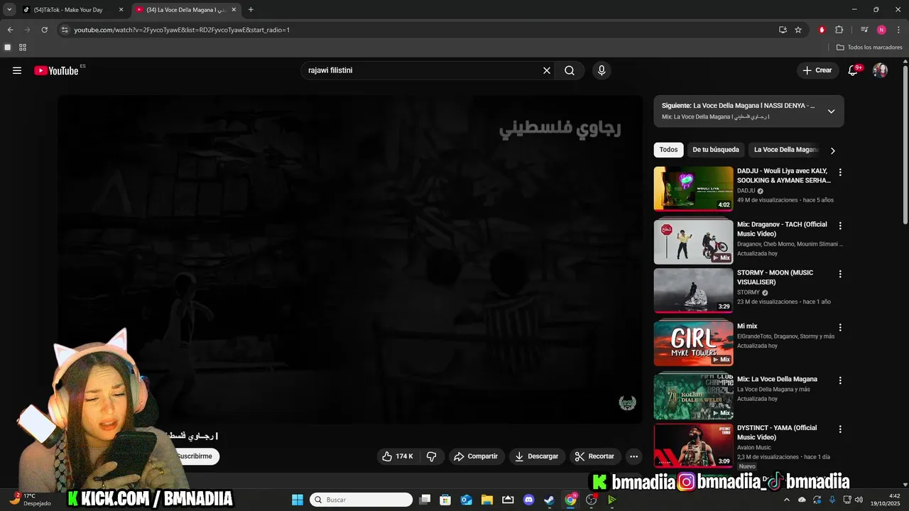Screen dimensions: 909x511
Task: Open YouTube account avatar menu
Action: point(880,70)
